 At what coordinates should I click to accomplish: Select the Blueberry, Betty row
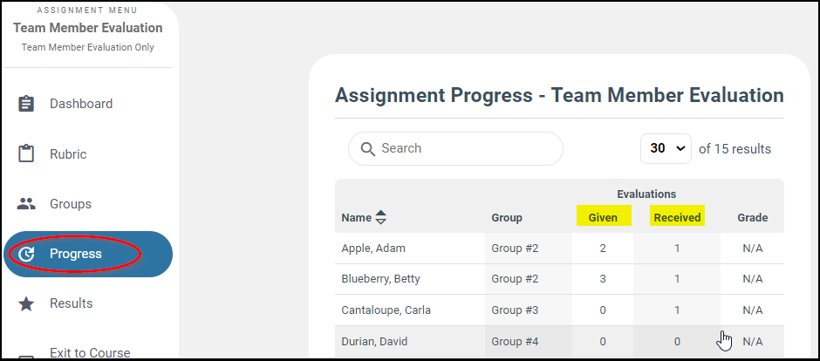[380, 279]
